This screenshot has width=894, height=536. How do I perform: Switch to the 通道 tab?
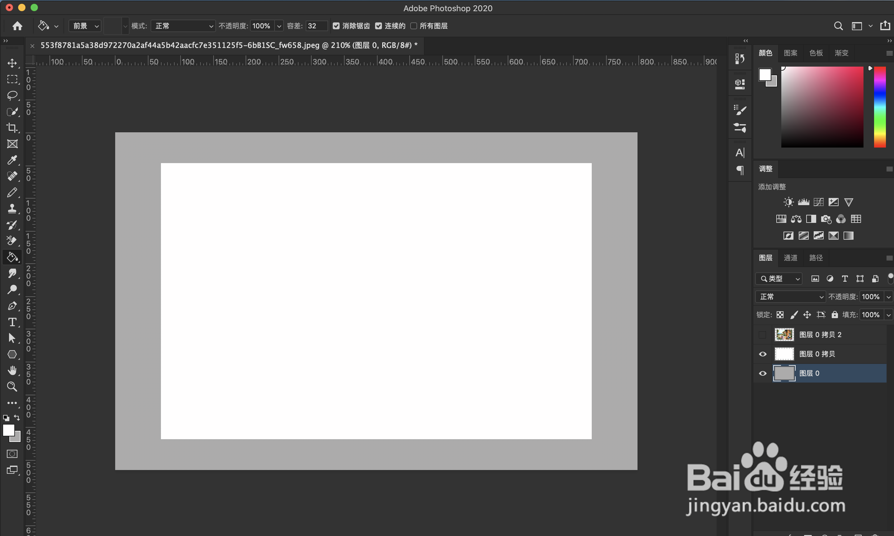pyautogui.click(x=790, y=257)
